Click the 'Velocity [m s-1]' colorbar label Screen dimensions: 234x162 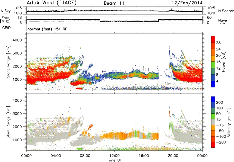(x=228, y=122)
